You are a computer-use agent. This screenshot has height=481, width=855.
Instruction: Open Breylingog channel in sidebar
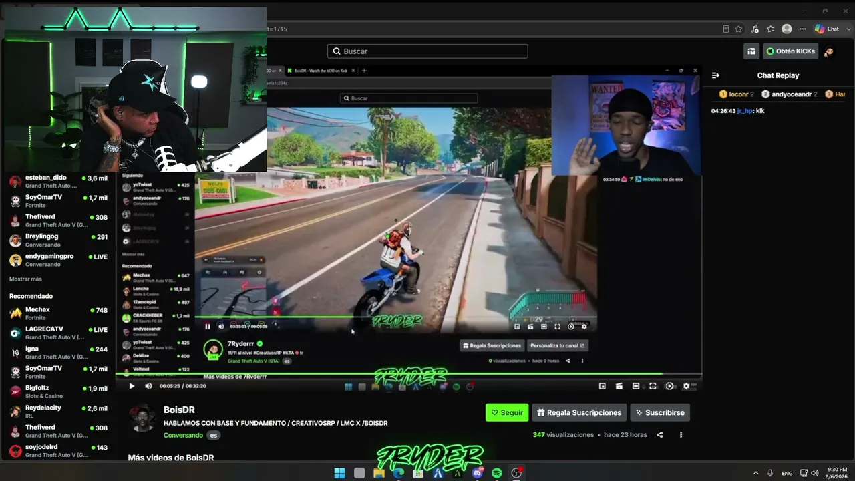58,240
